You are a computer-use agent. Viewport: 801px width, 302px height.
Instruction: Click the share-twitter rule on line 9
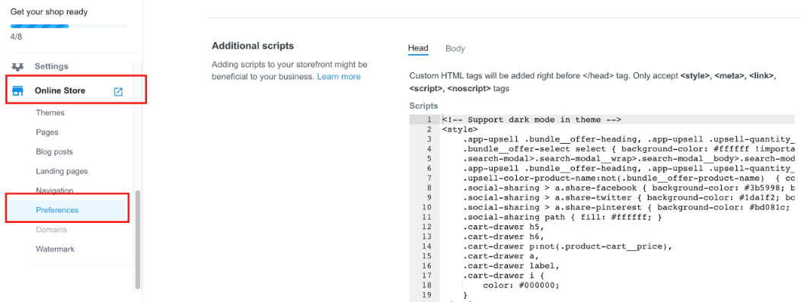click(629, 198)
